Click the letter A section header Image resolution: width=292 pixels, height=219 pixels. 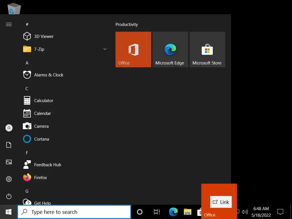[x=27, y=63]
